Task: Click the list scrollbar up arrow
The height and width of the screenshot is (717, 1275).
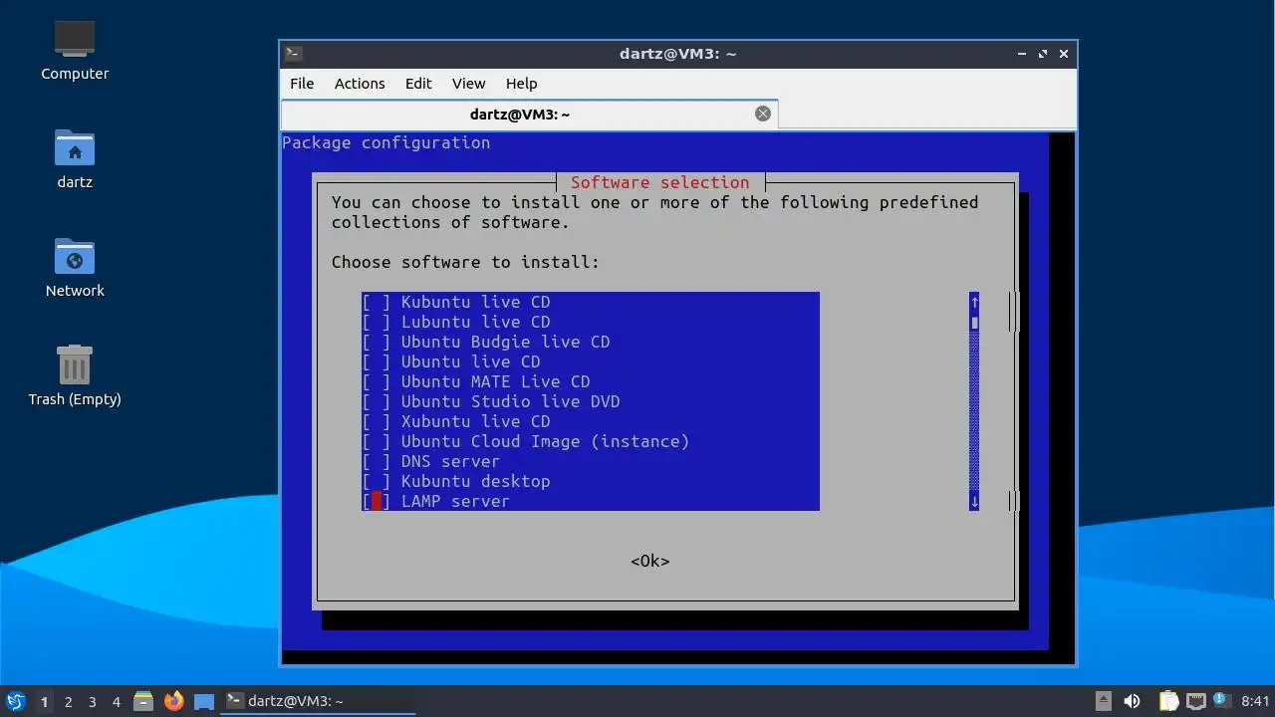Action: click(974, 302)
